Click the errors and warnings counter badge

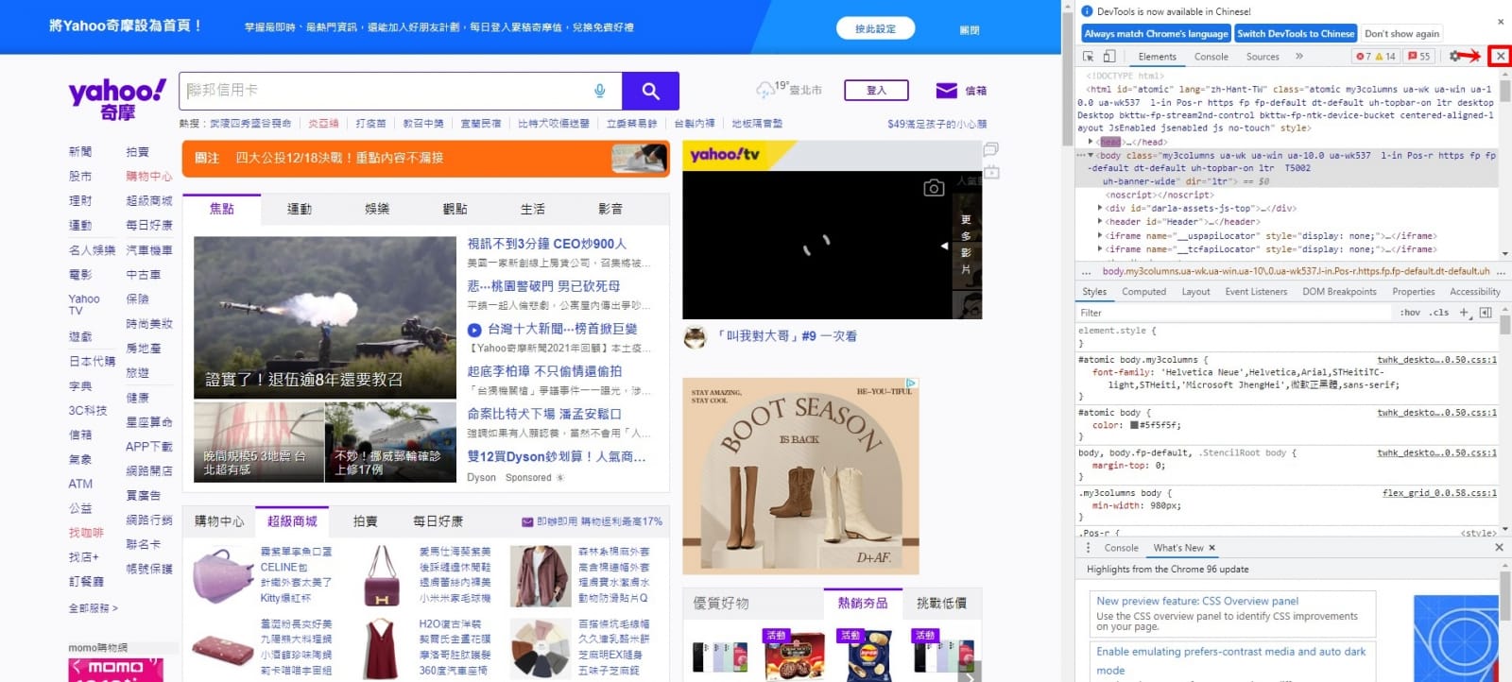pyautogui.click(x=1376, y=57)
